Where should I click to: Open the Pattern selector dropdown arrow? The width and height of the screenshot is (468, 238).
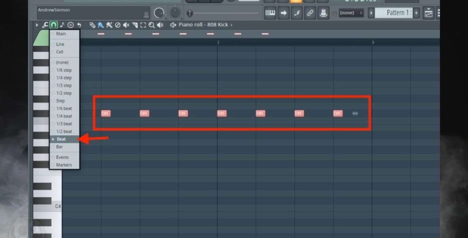point(371,12)
